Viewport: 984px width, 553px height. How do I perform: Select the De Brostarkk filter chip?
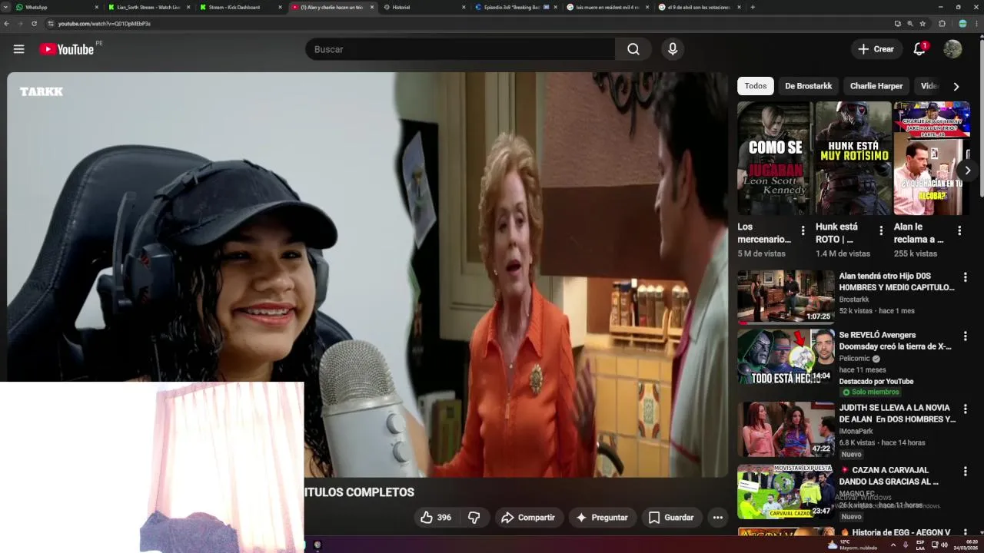[x=808, y=86]
